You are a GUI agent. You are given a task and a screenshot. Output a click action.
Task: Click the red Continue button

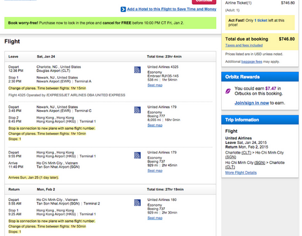pos(204,2)
